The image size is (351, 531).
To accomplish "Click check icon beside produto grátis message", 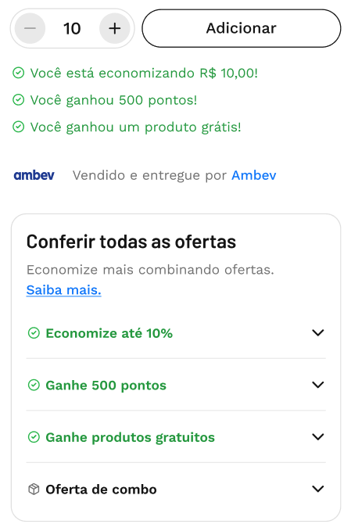I will 18,127.
